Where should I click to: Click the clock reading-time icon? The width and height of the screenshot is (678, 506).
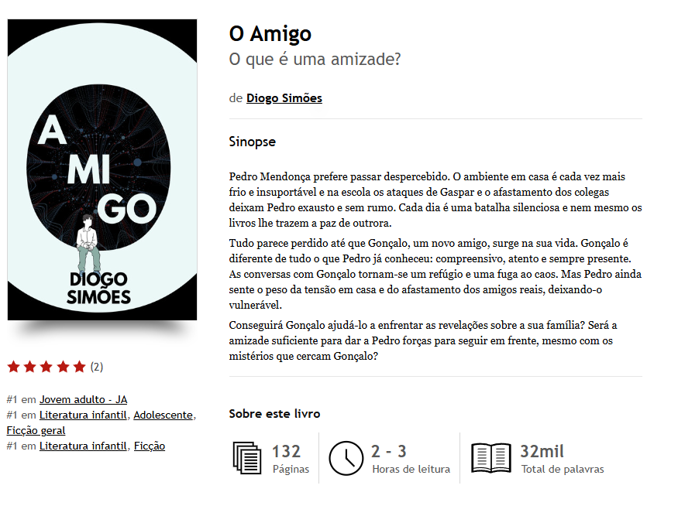tap(346, 458)
